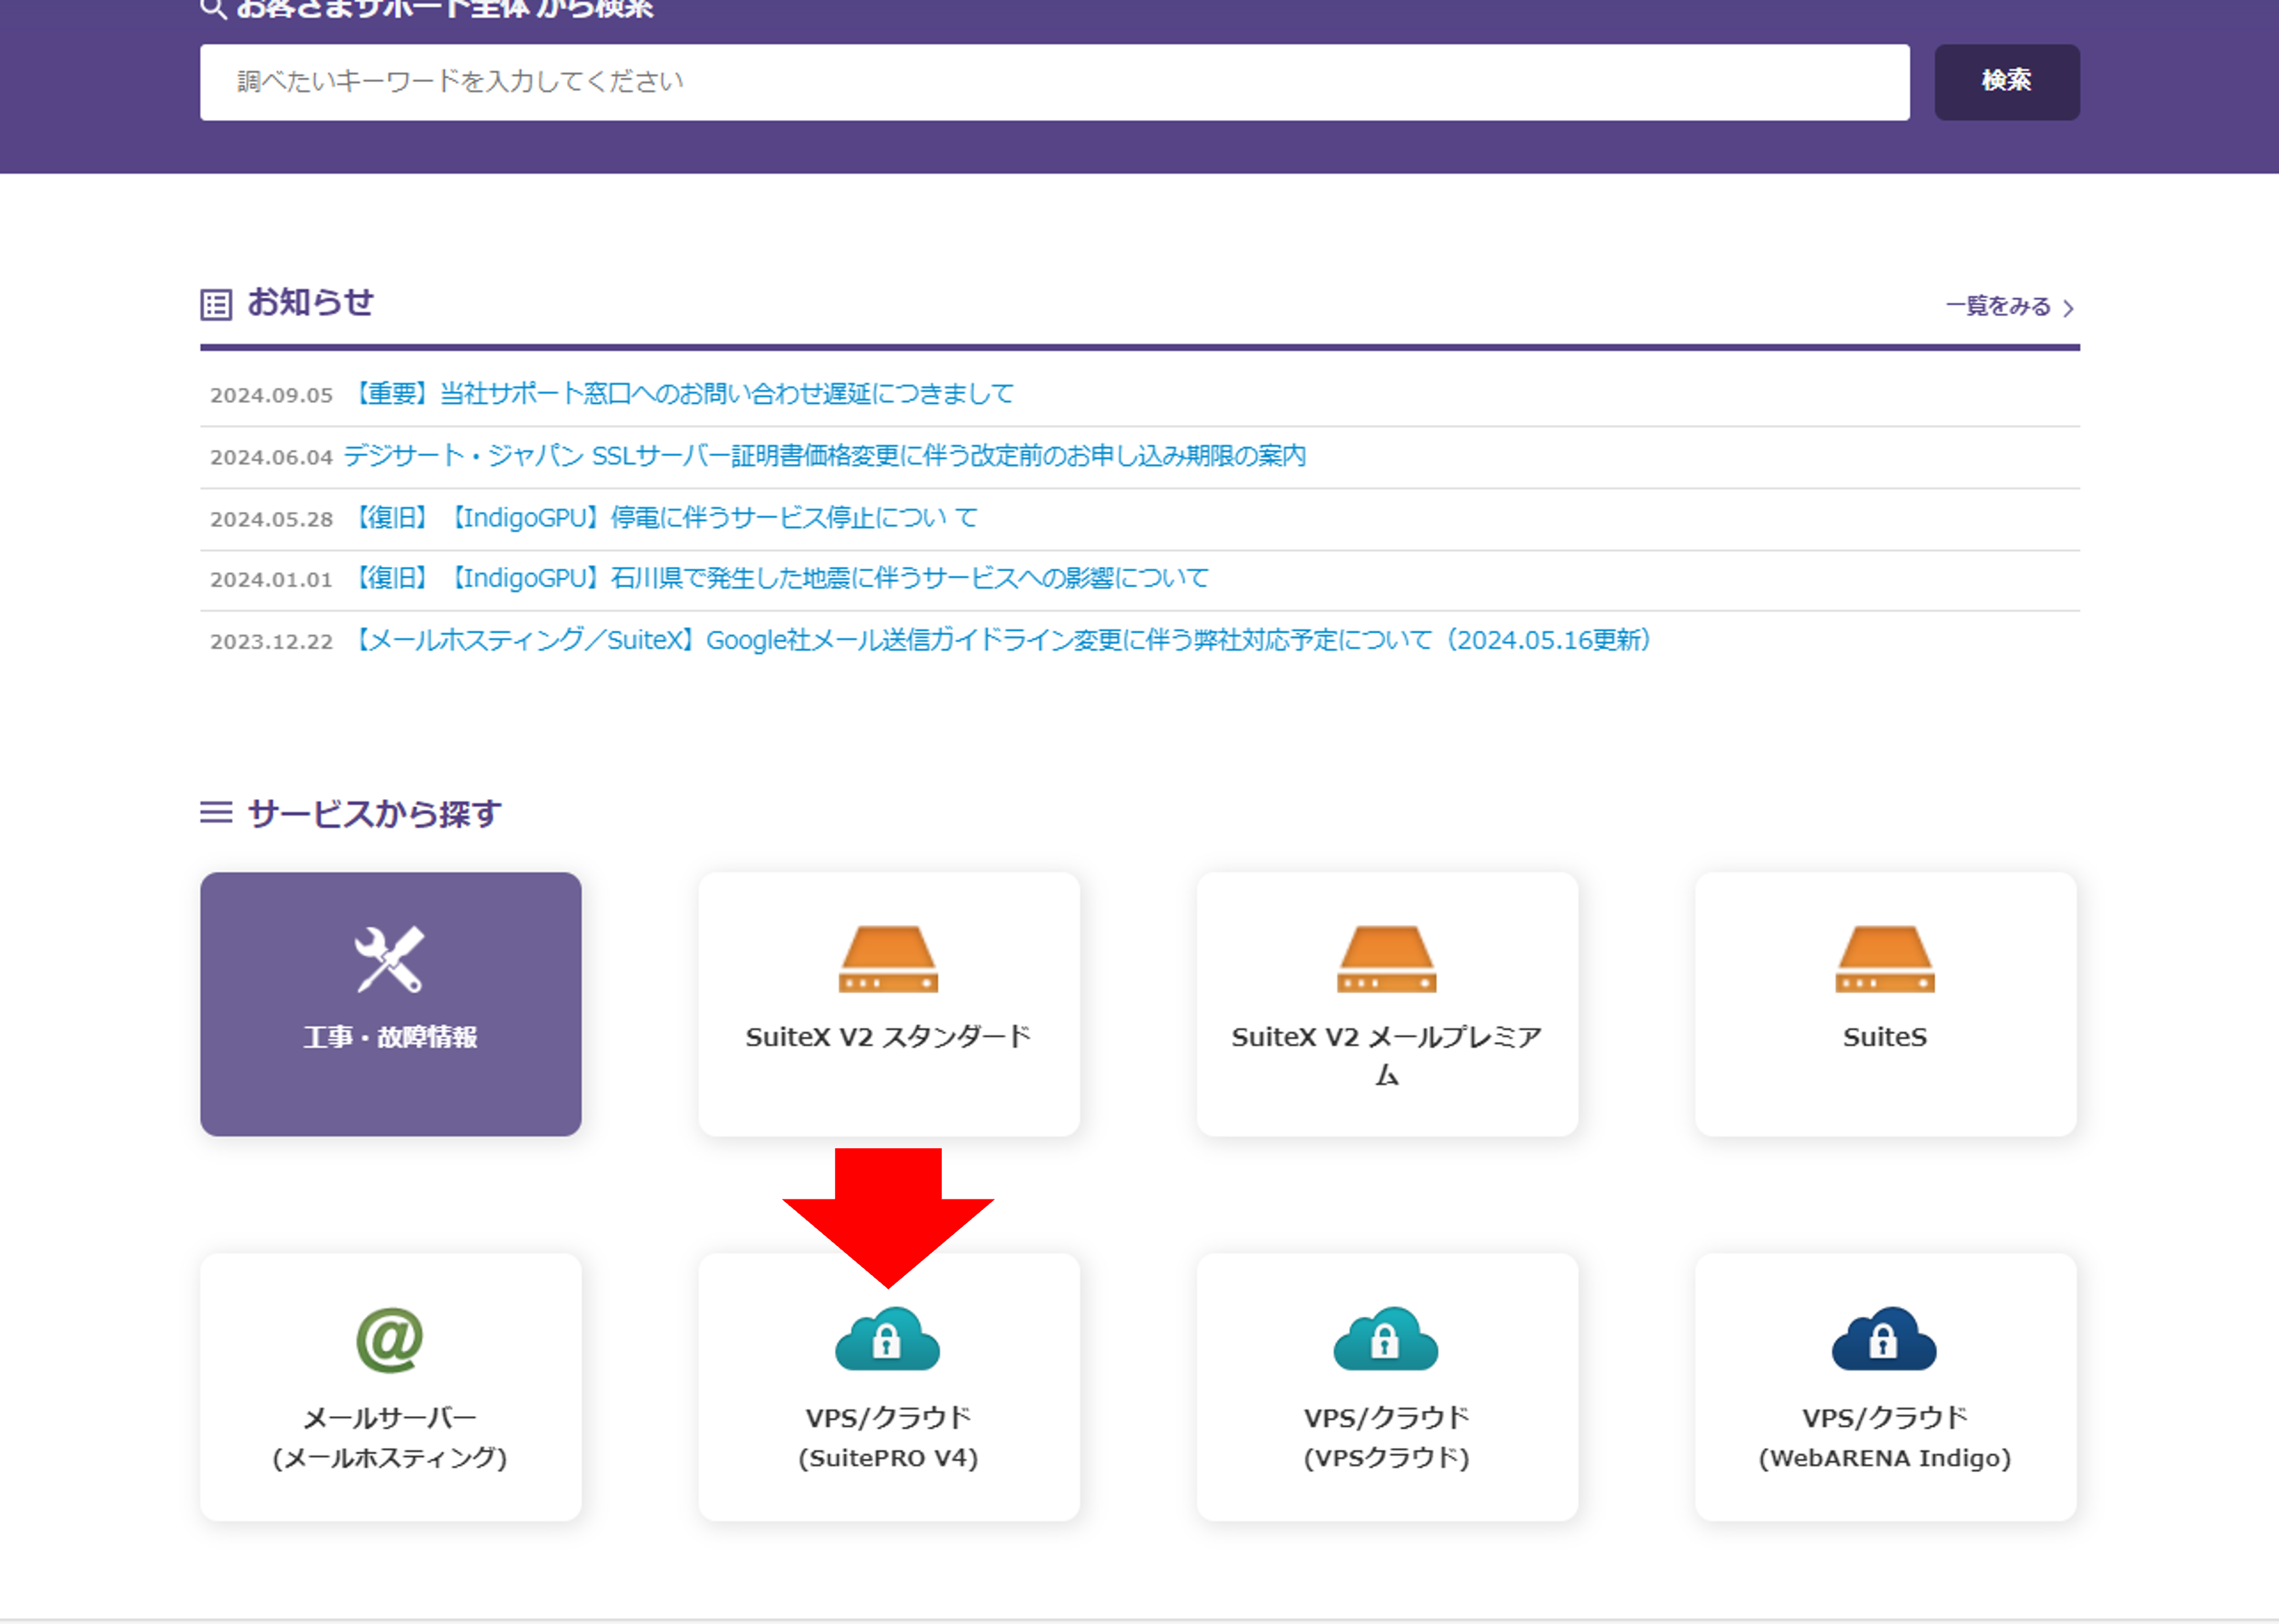Focus the keyword search input field

pos(1054,82)
